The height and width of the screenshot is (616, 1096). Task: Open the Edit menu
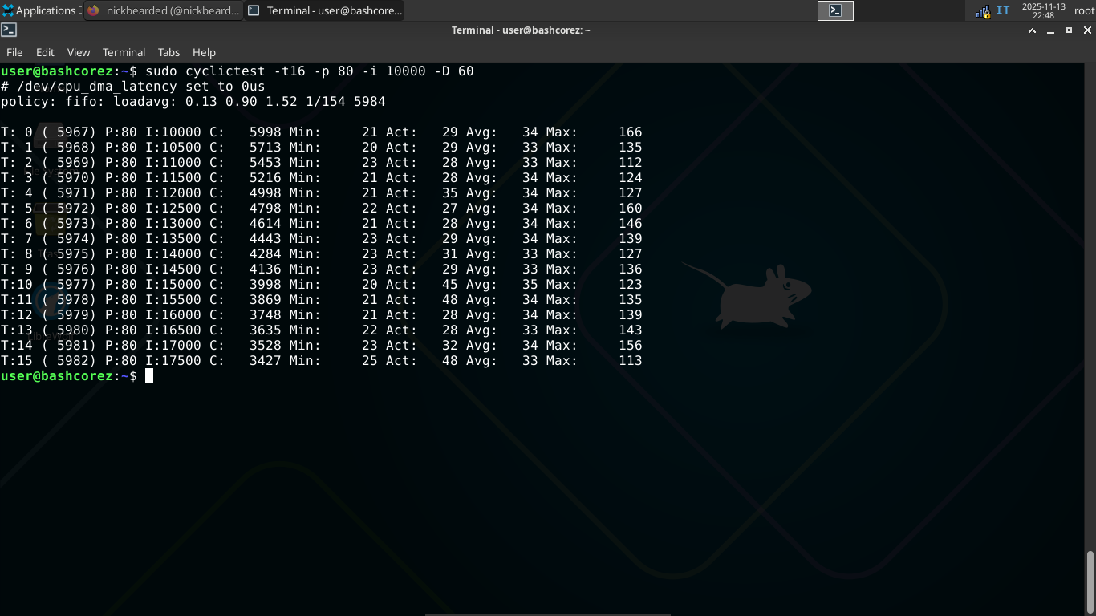pos(45,52)
